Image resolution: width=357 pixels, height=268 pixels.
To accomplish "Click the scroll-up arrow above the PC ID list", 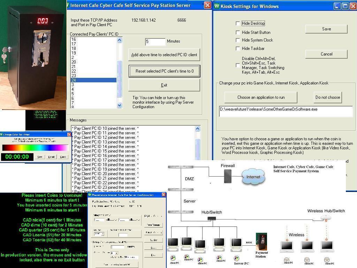I will [119, 40].
